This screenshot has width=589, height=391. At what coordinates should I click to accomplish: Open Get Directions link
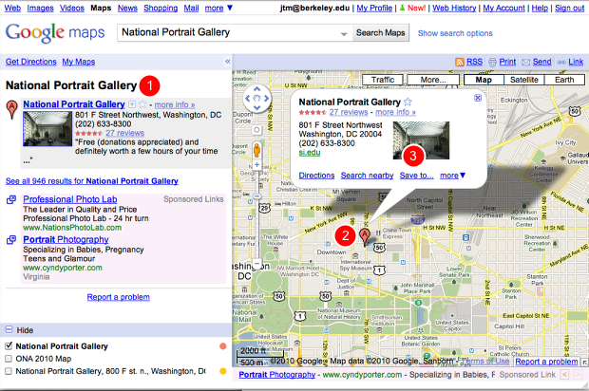[x=30, y=62]
